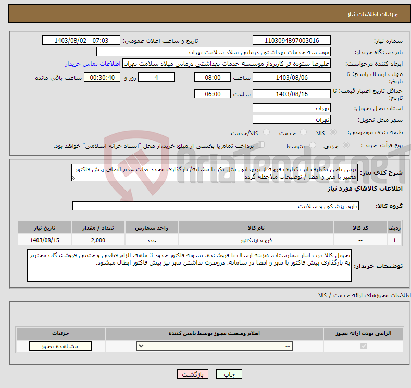Click the quantity cell 2,000
Screen dimensions: 411x388
98,240
